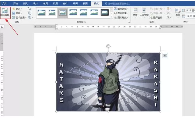The height and width of the screenshot is (118, 196).
Task: Click the top-left sizing handle of picture
Action: pos(56,53)
